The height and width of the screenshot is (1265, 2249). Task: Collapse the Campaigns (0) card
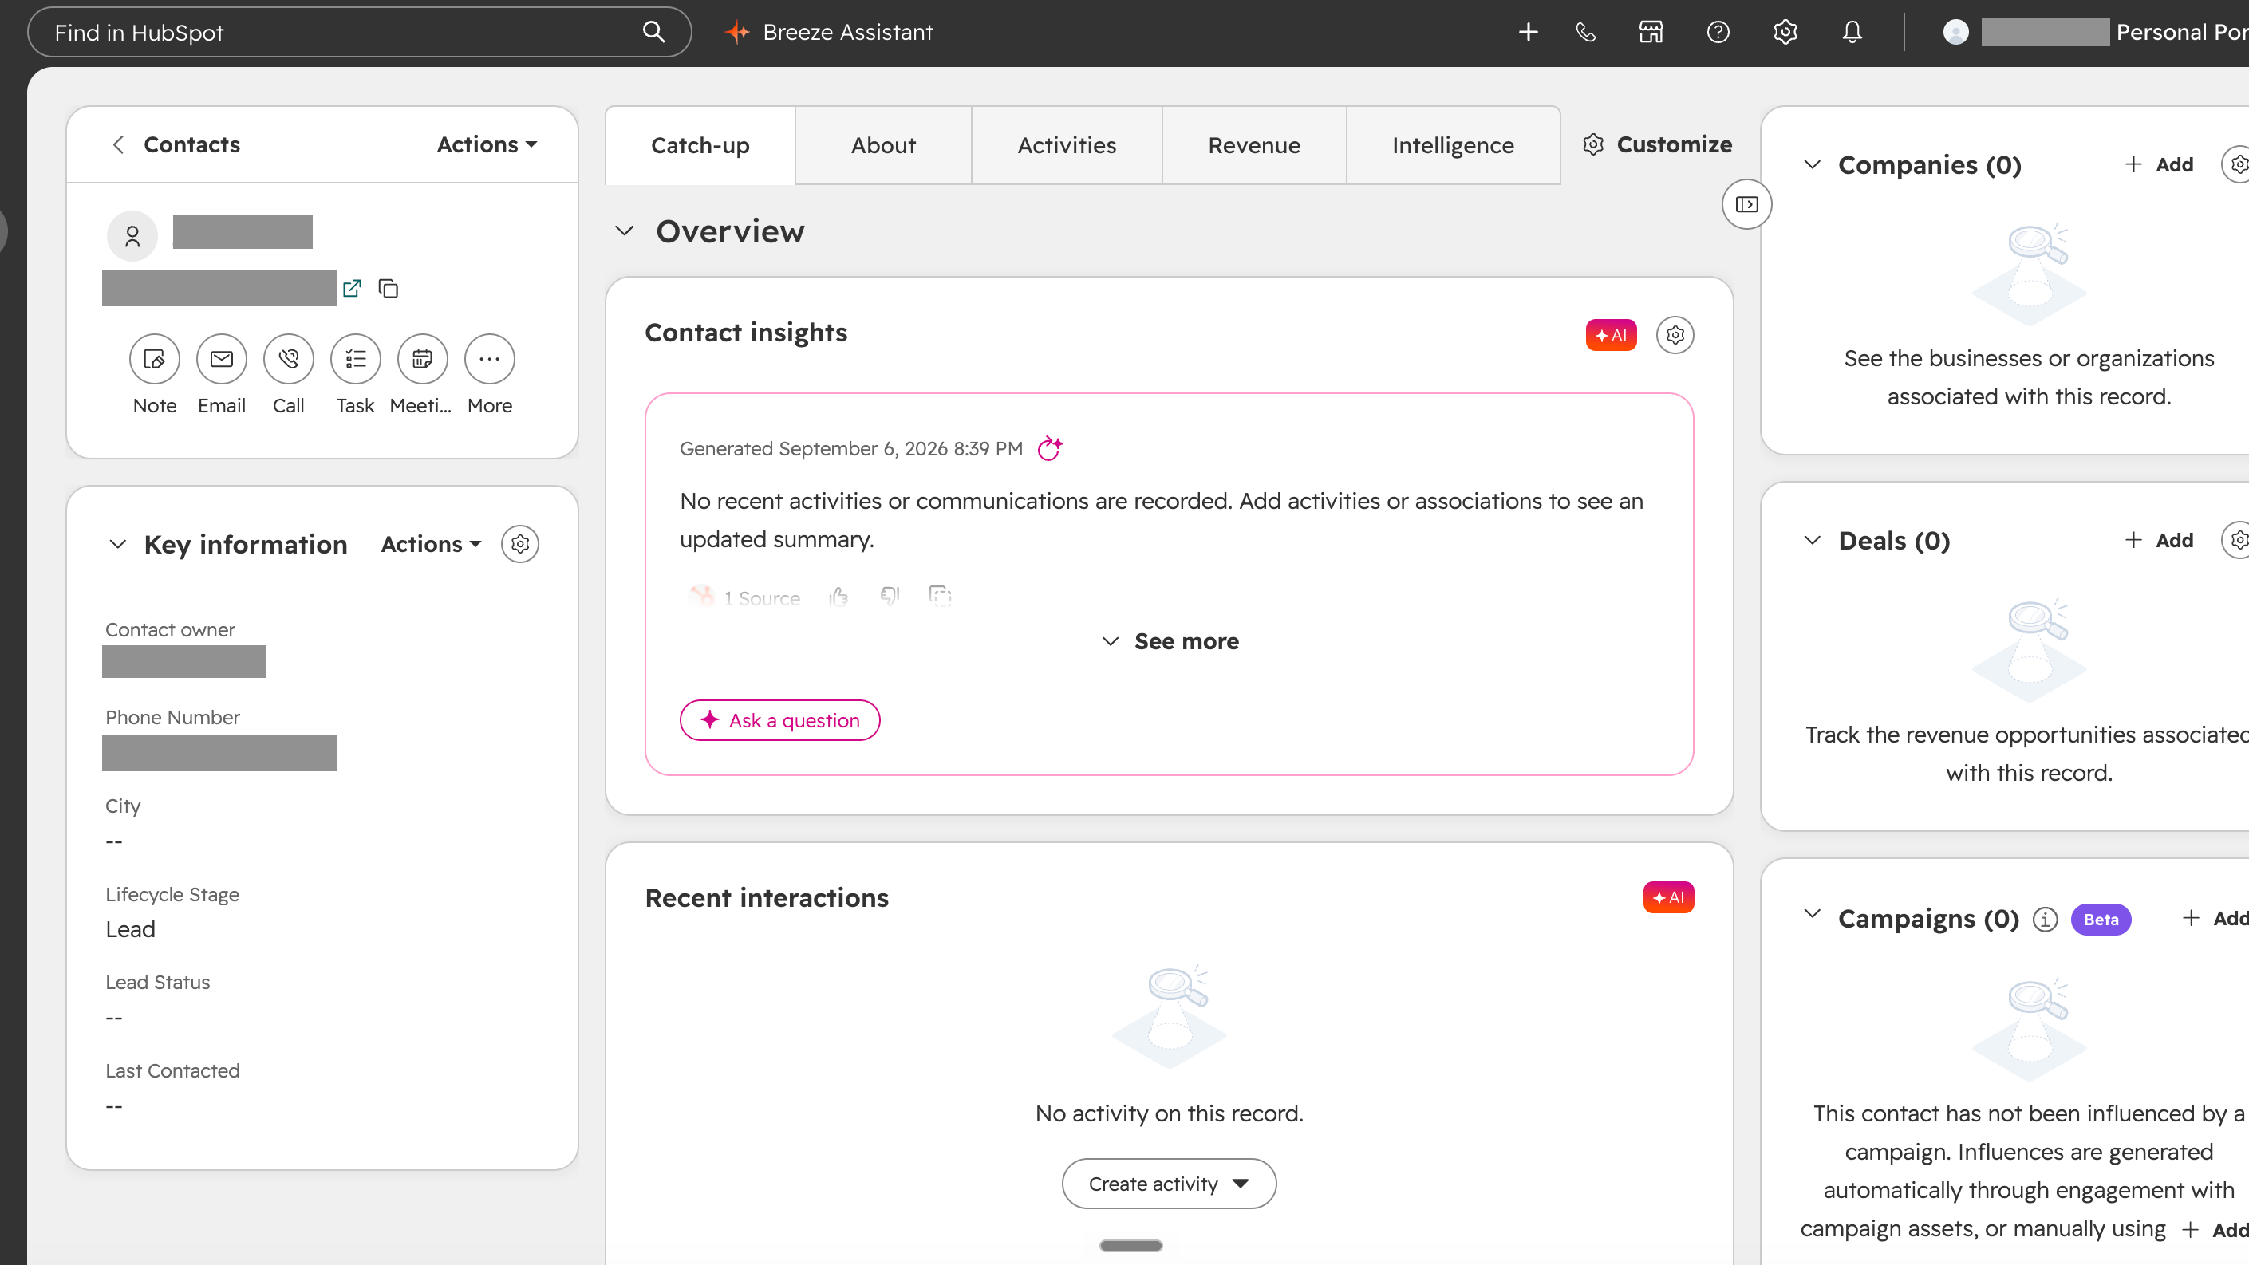[x=1813, y=914]
